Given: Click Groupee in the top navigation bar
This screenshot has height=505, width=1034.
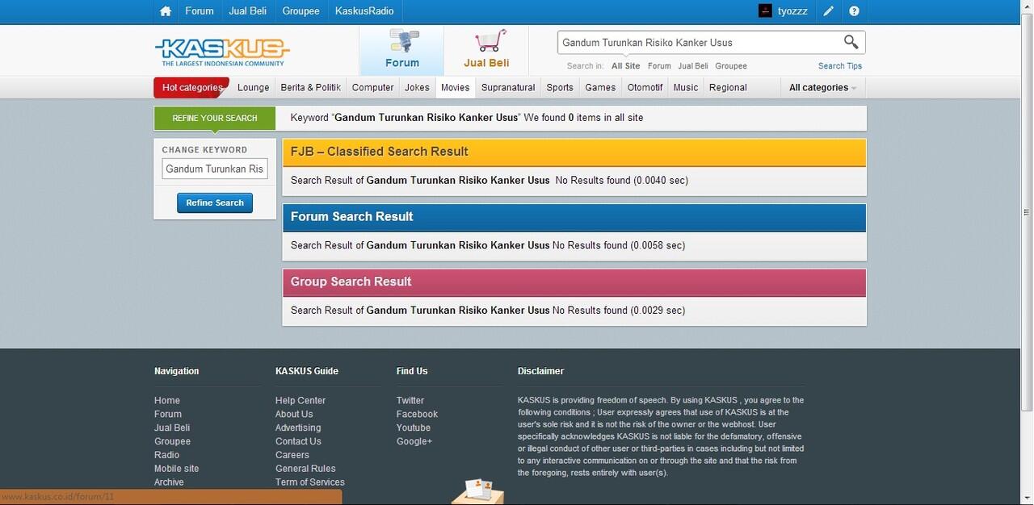Looking at the screenshot, I should 301,11.
